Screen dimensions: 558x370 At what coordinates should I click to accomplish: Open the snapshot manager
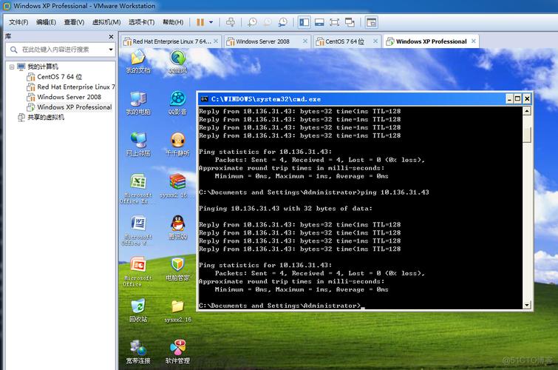283,22
